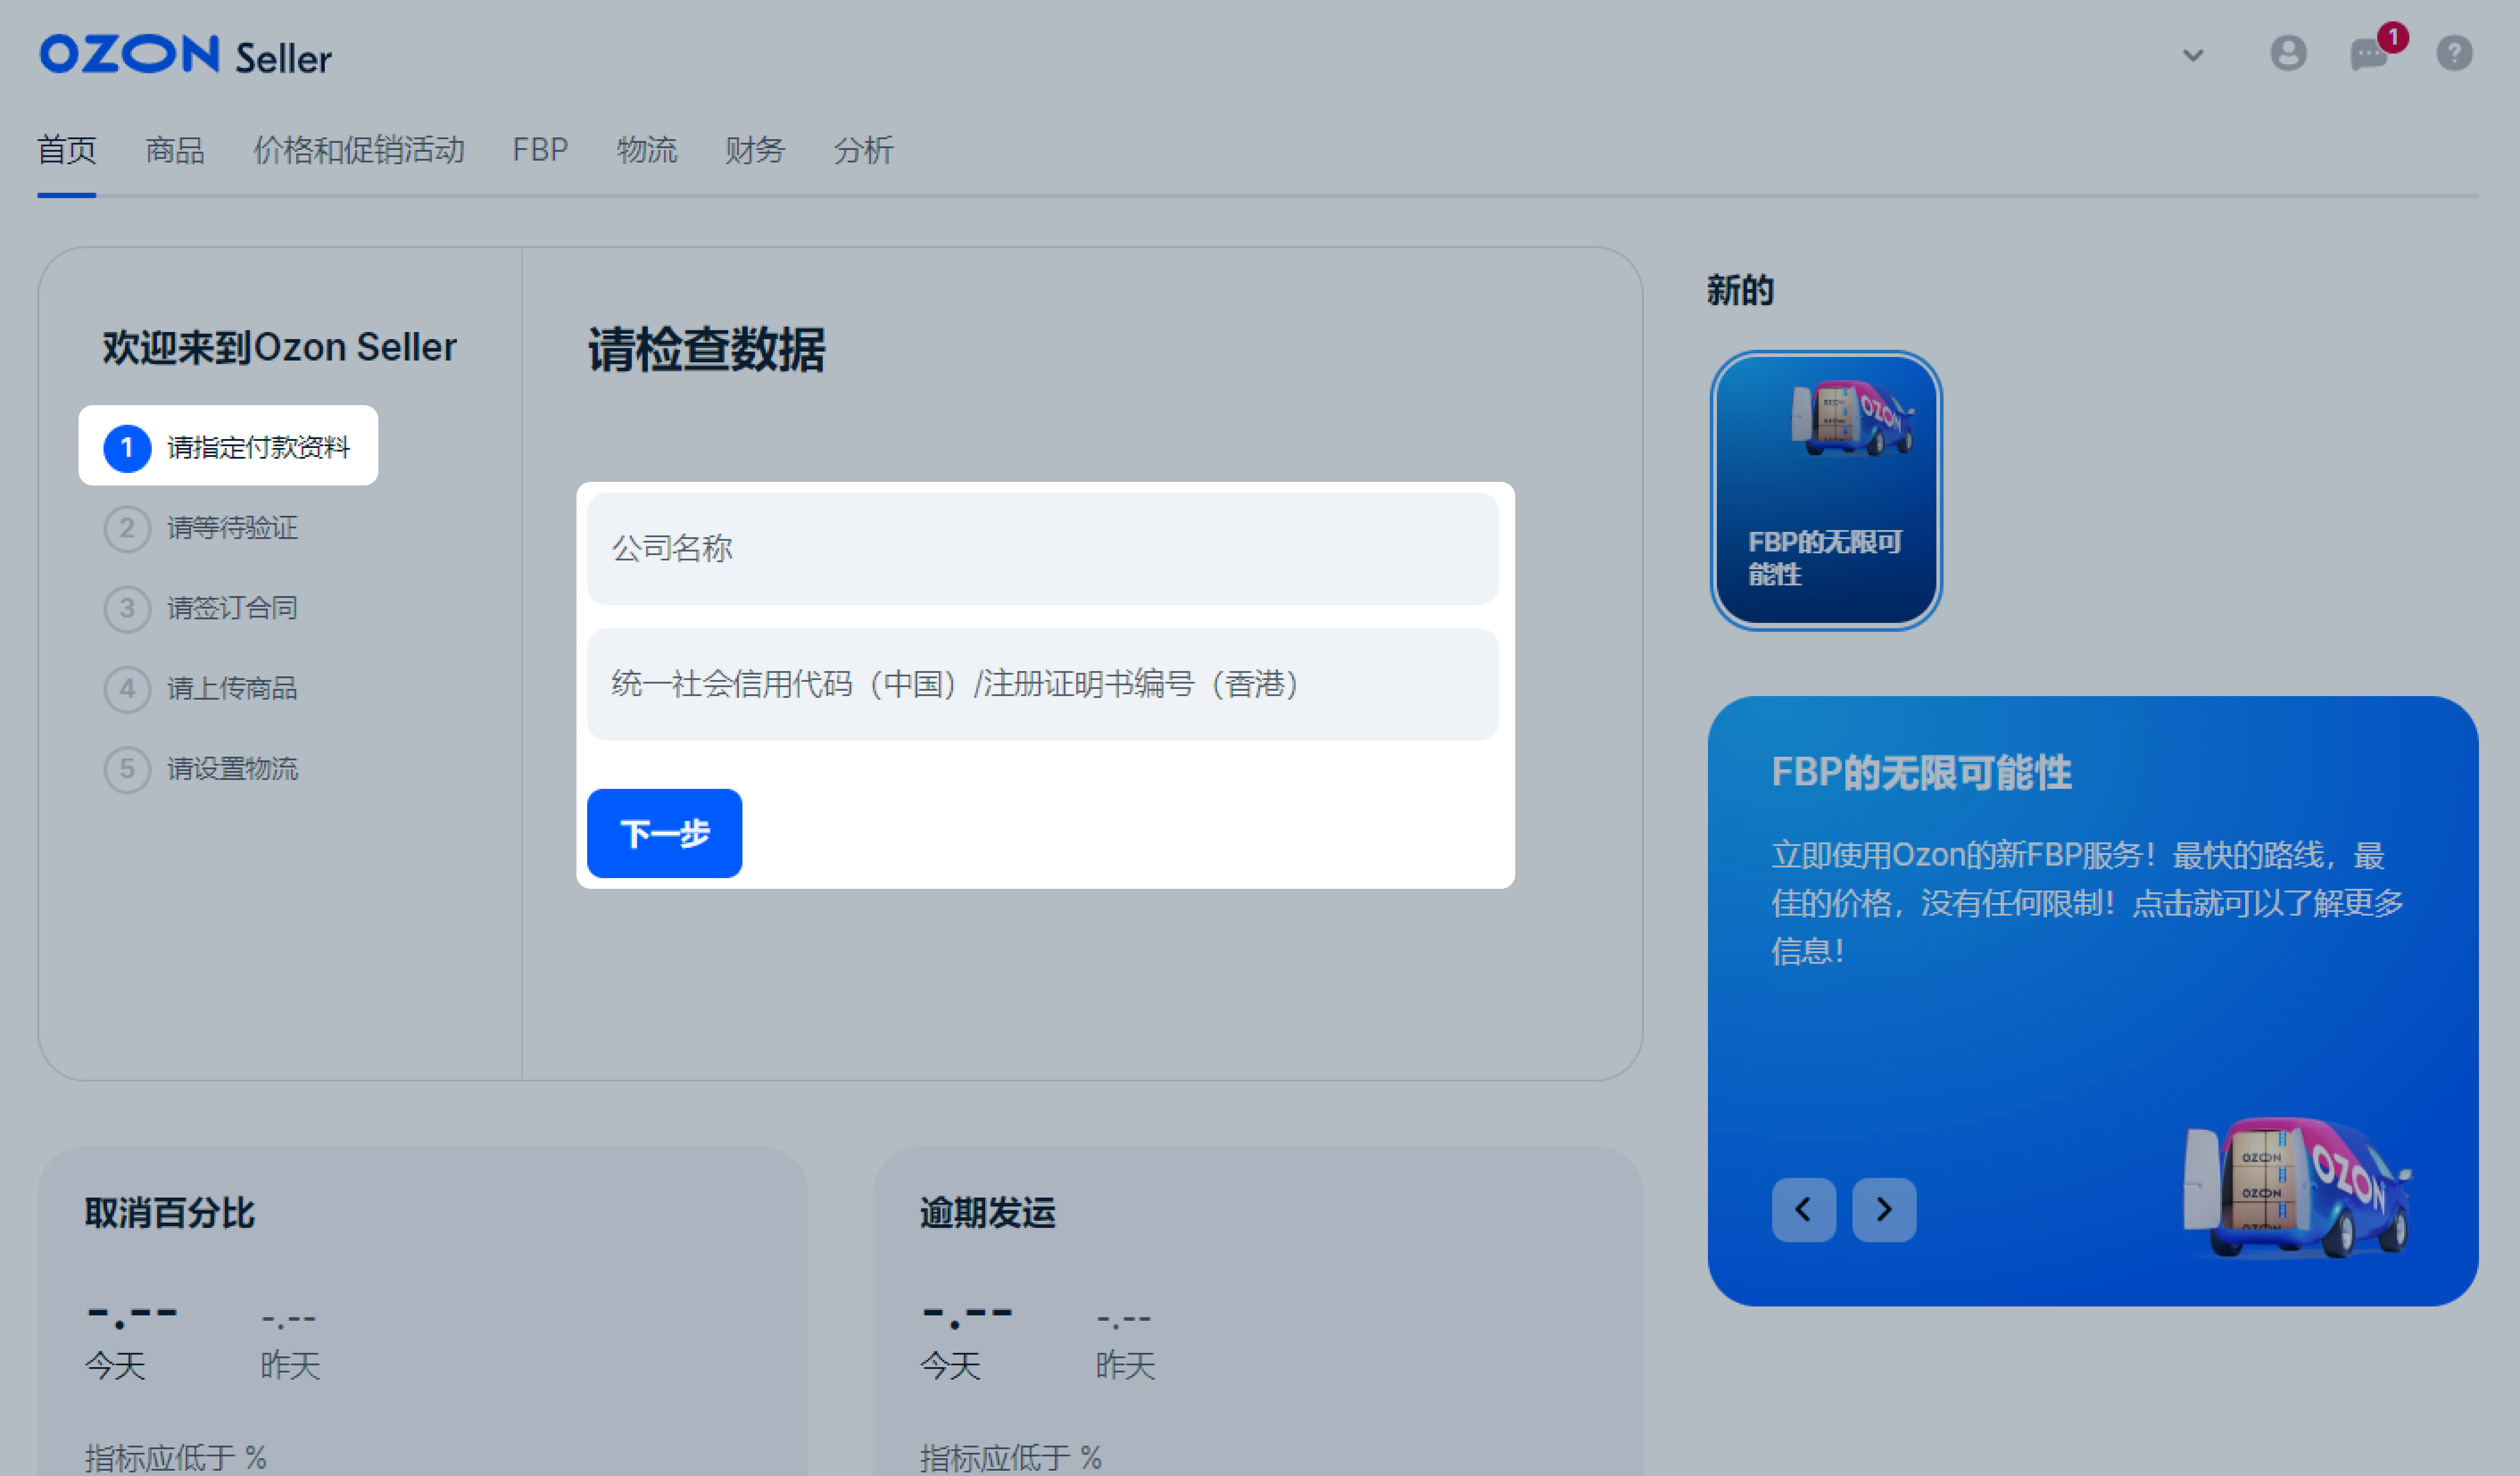Click the next arrow on the FBP carousel

point(1884,1210)
